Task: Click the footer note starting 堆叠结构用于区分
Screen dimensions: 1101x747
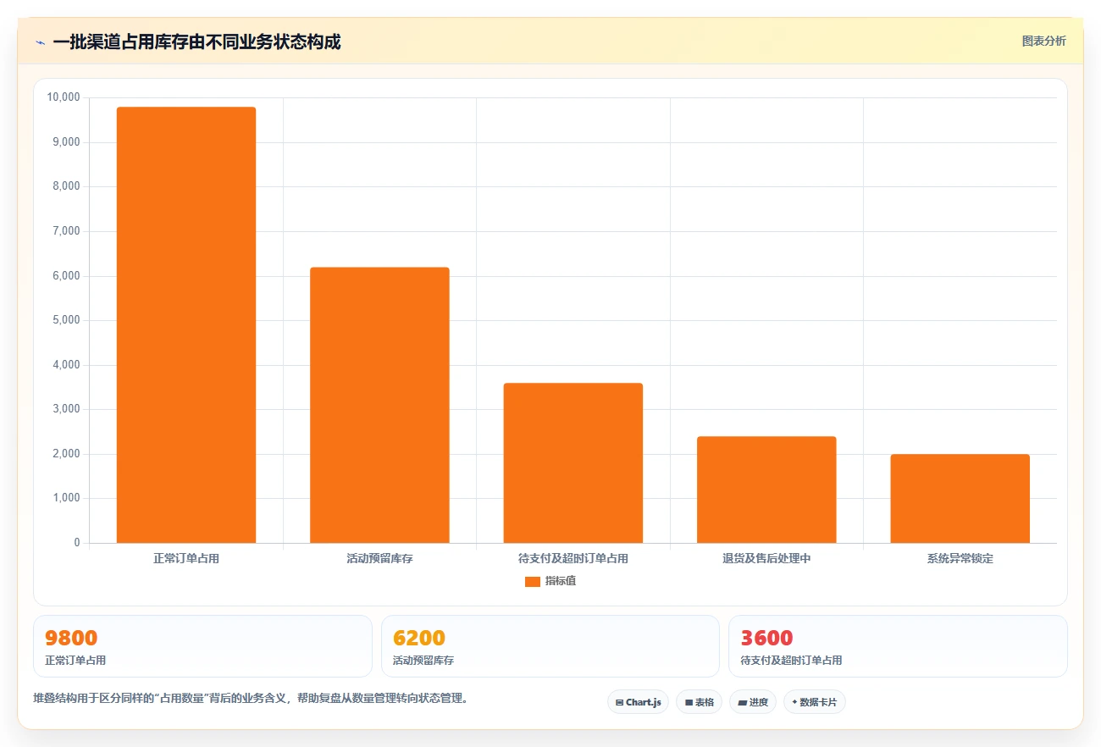Action: 251,699
